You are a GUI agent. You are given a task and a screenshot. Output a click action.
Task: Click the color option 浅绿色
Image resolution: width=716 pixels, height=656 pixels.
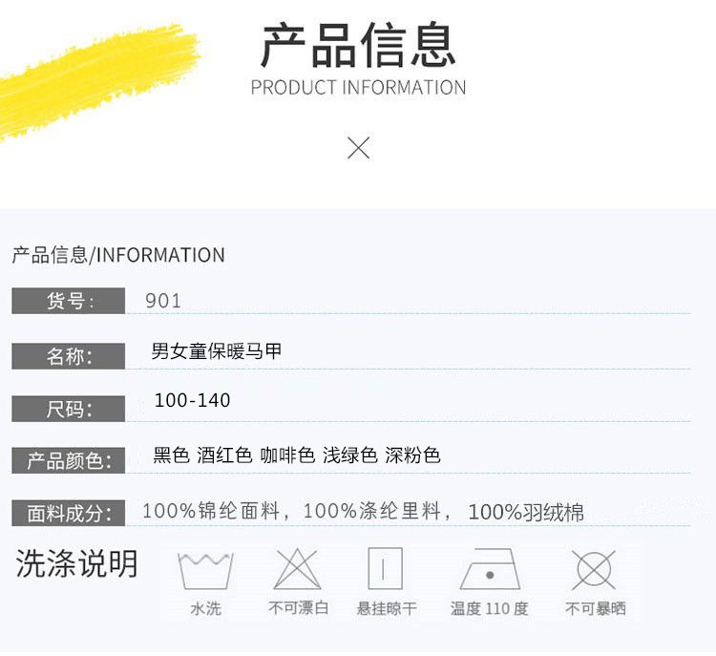[x=350, y=455]
